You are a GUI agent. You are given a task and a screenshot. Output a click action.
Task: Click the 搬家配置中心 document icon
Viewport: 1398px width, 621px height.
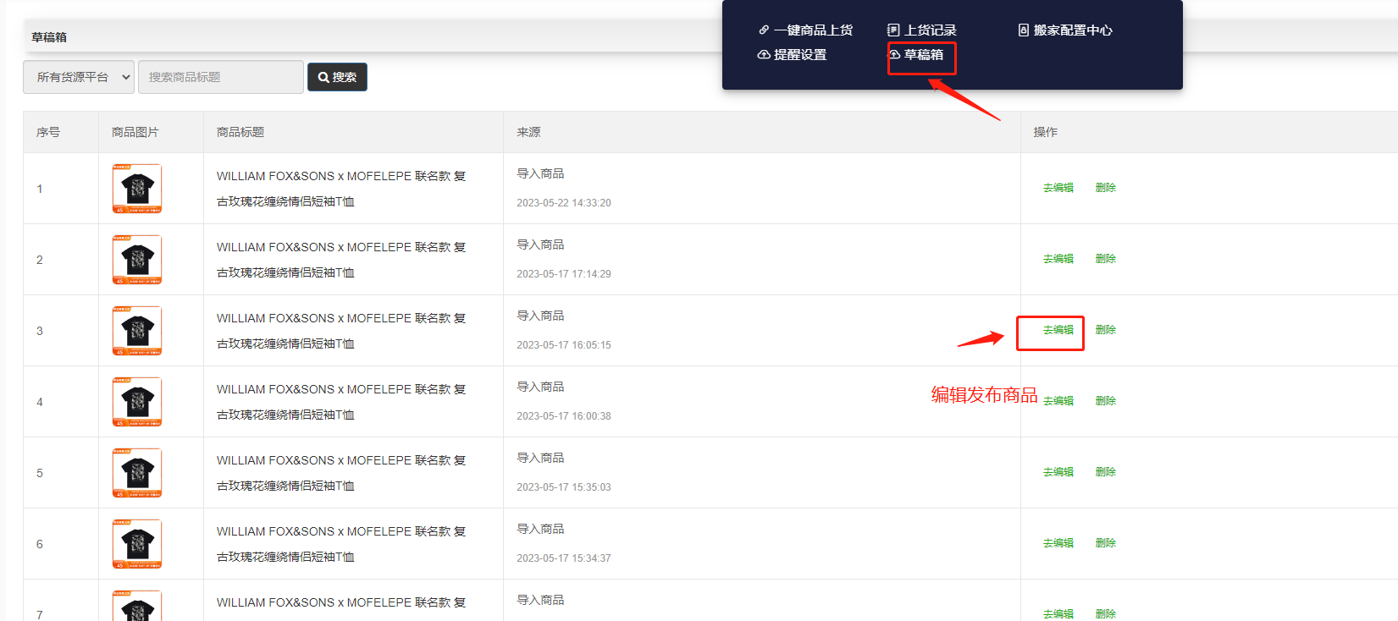click(1023, 30)
